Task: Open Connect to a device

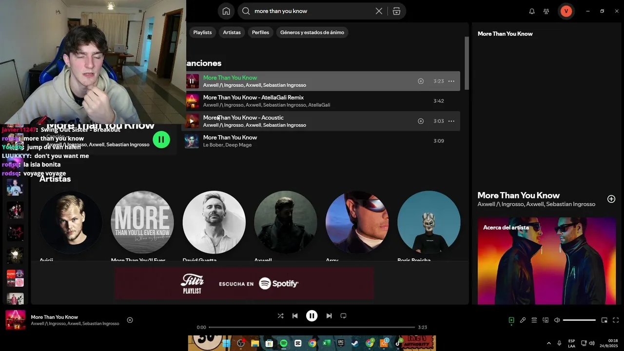Action: click(546, 320)
